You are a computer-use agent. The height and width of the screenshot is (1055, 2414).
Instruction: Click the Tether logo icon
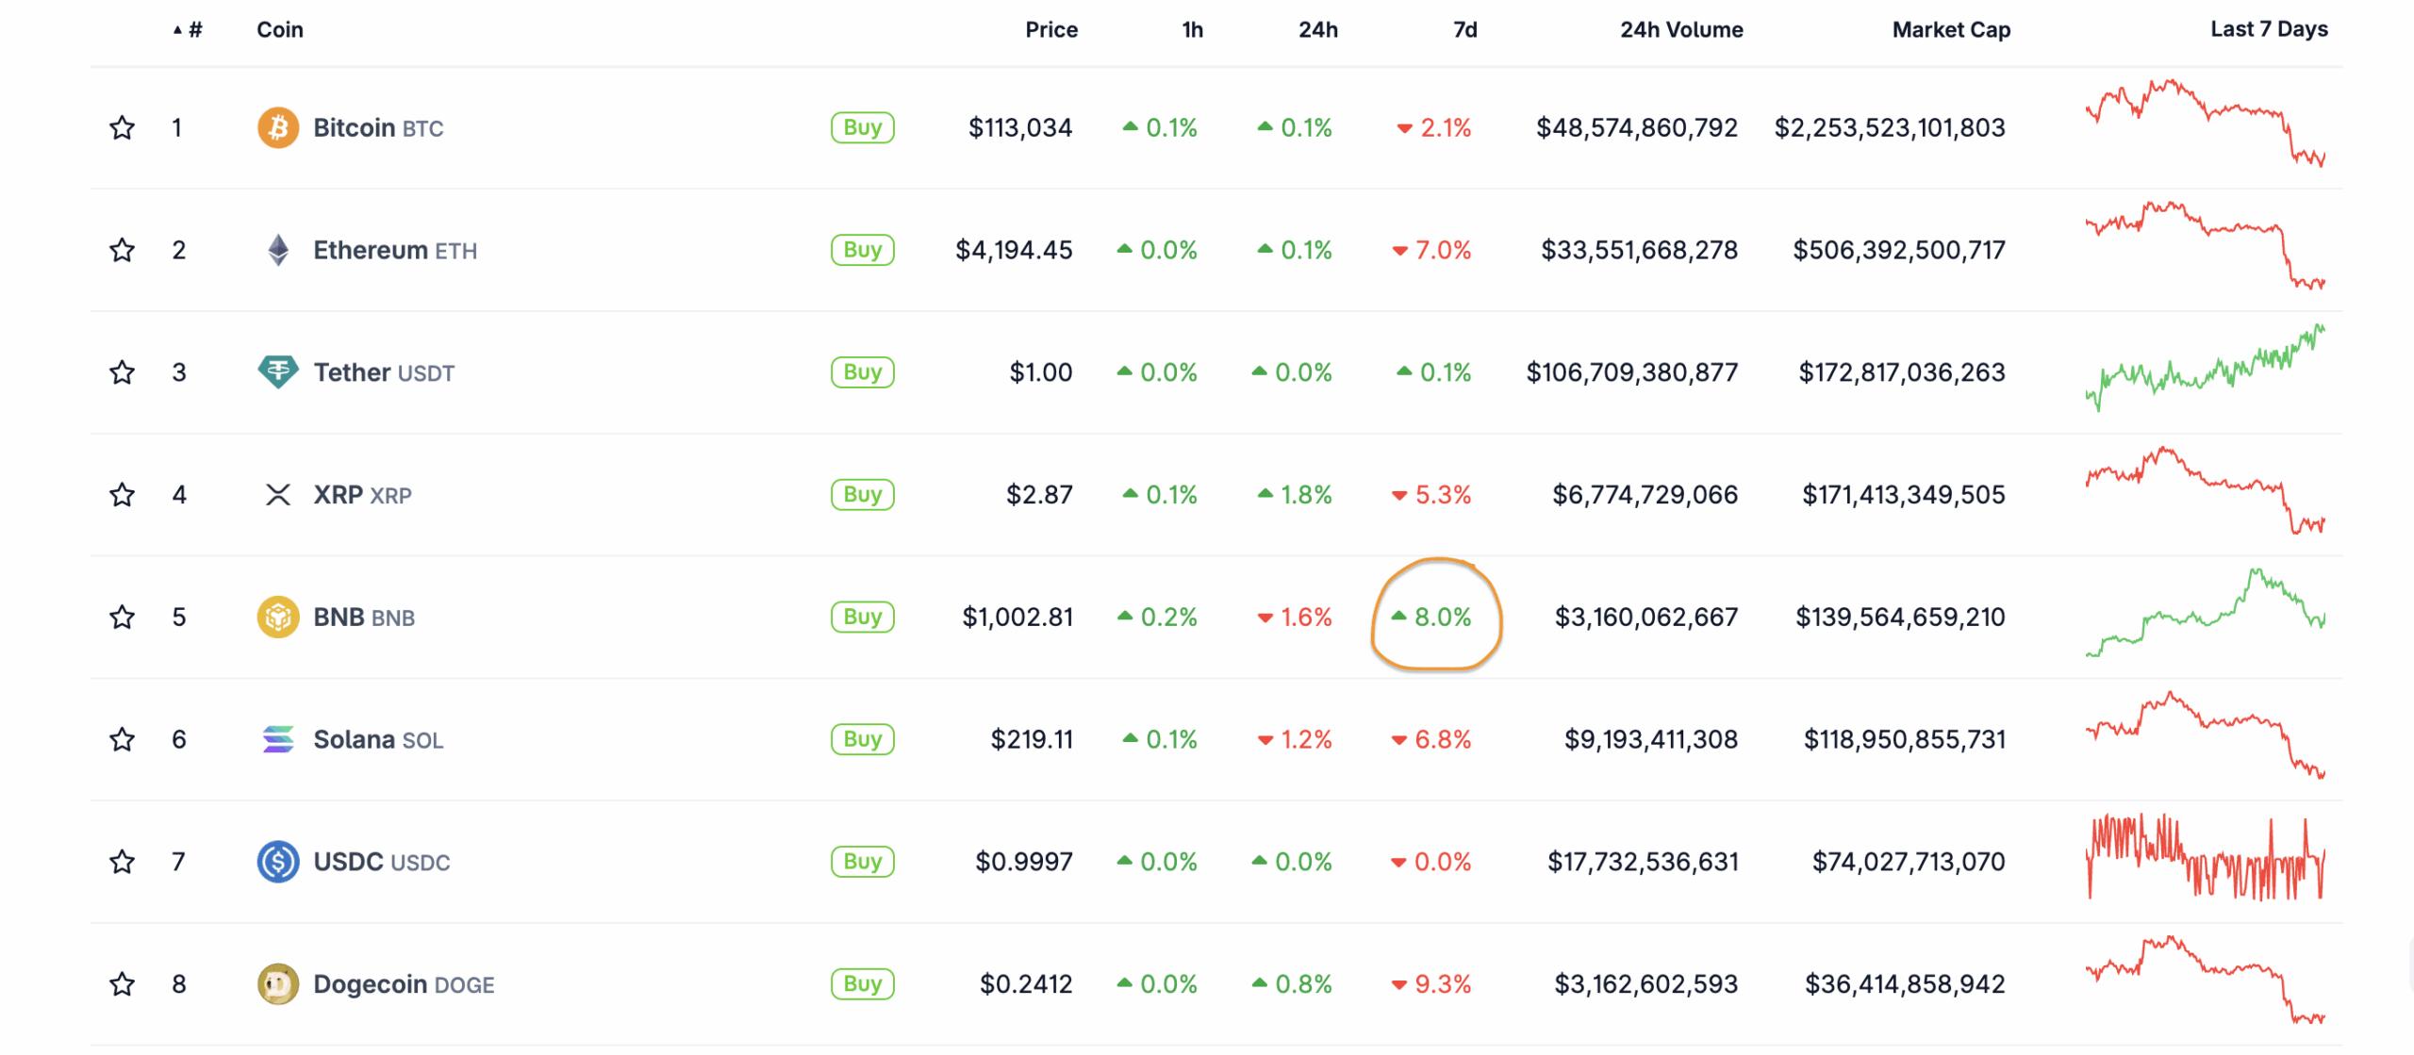[277, 371]
